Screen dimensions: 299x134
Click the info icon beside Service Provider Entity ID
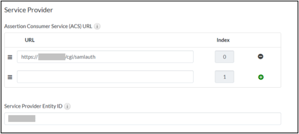(x=67, y=106)
